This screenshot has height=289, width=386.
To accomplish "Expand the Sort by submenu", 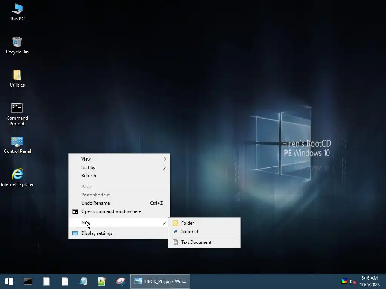I will click(x=119, y=167).
